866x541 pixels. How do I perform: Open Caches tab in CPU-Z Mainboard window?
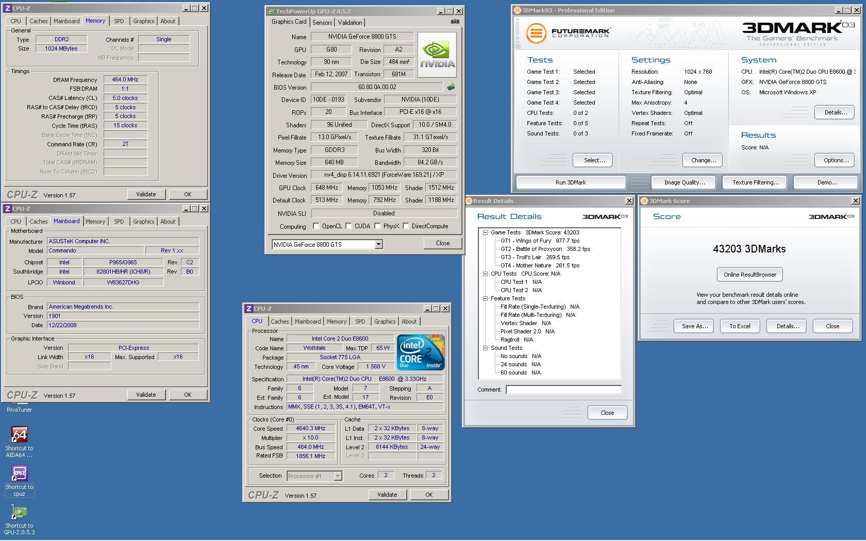tap(39, 222)
